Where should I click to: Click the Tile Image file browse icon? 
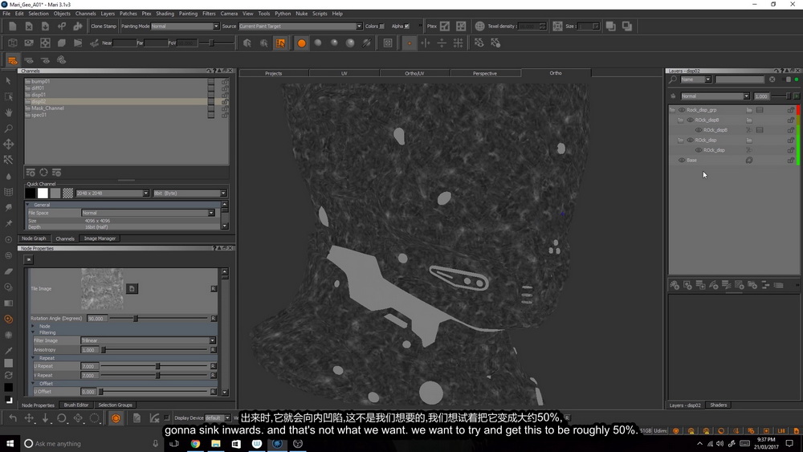[x=132, y=289]
